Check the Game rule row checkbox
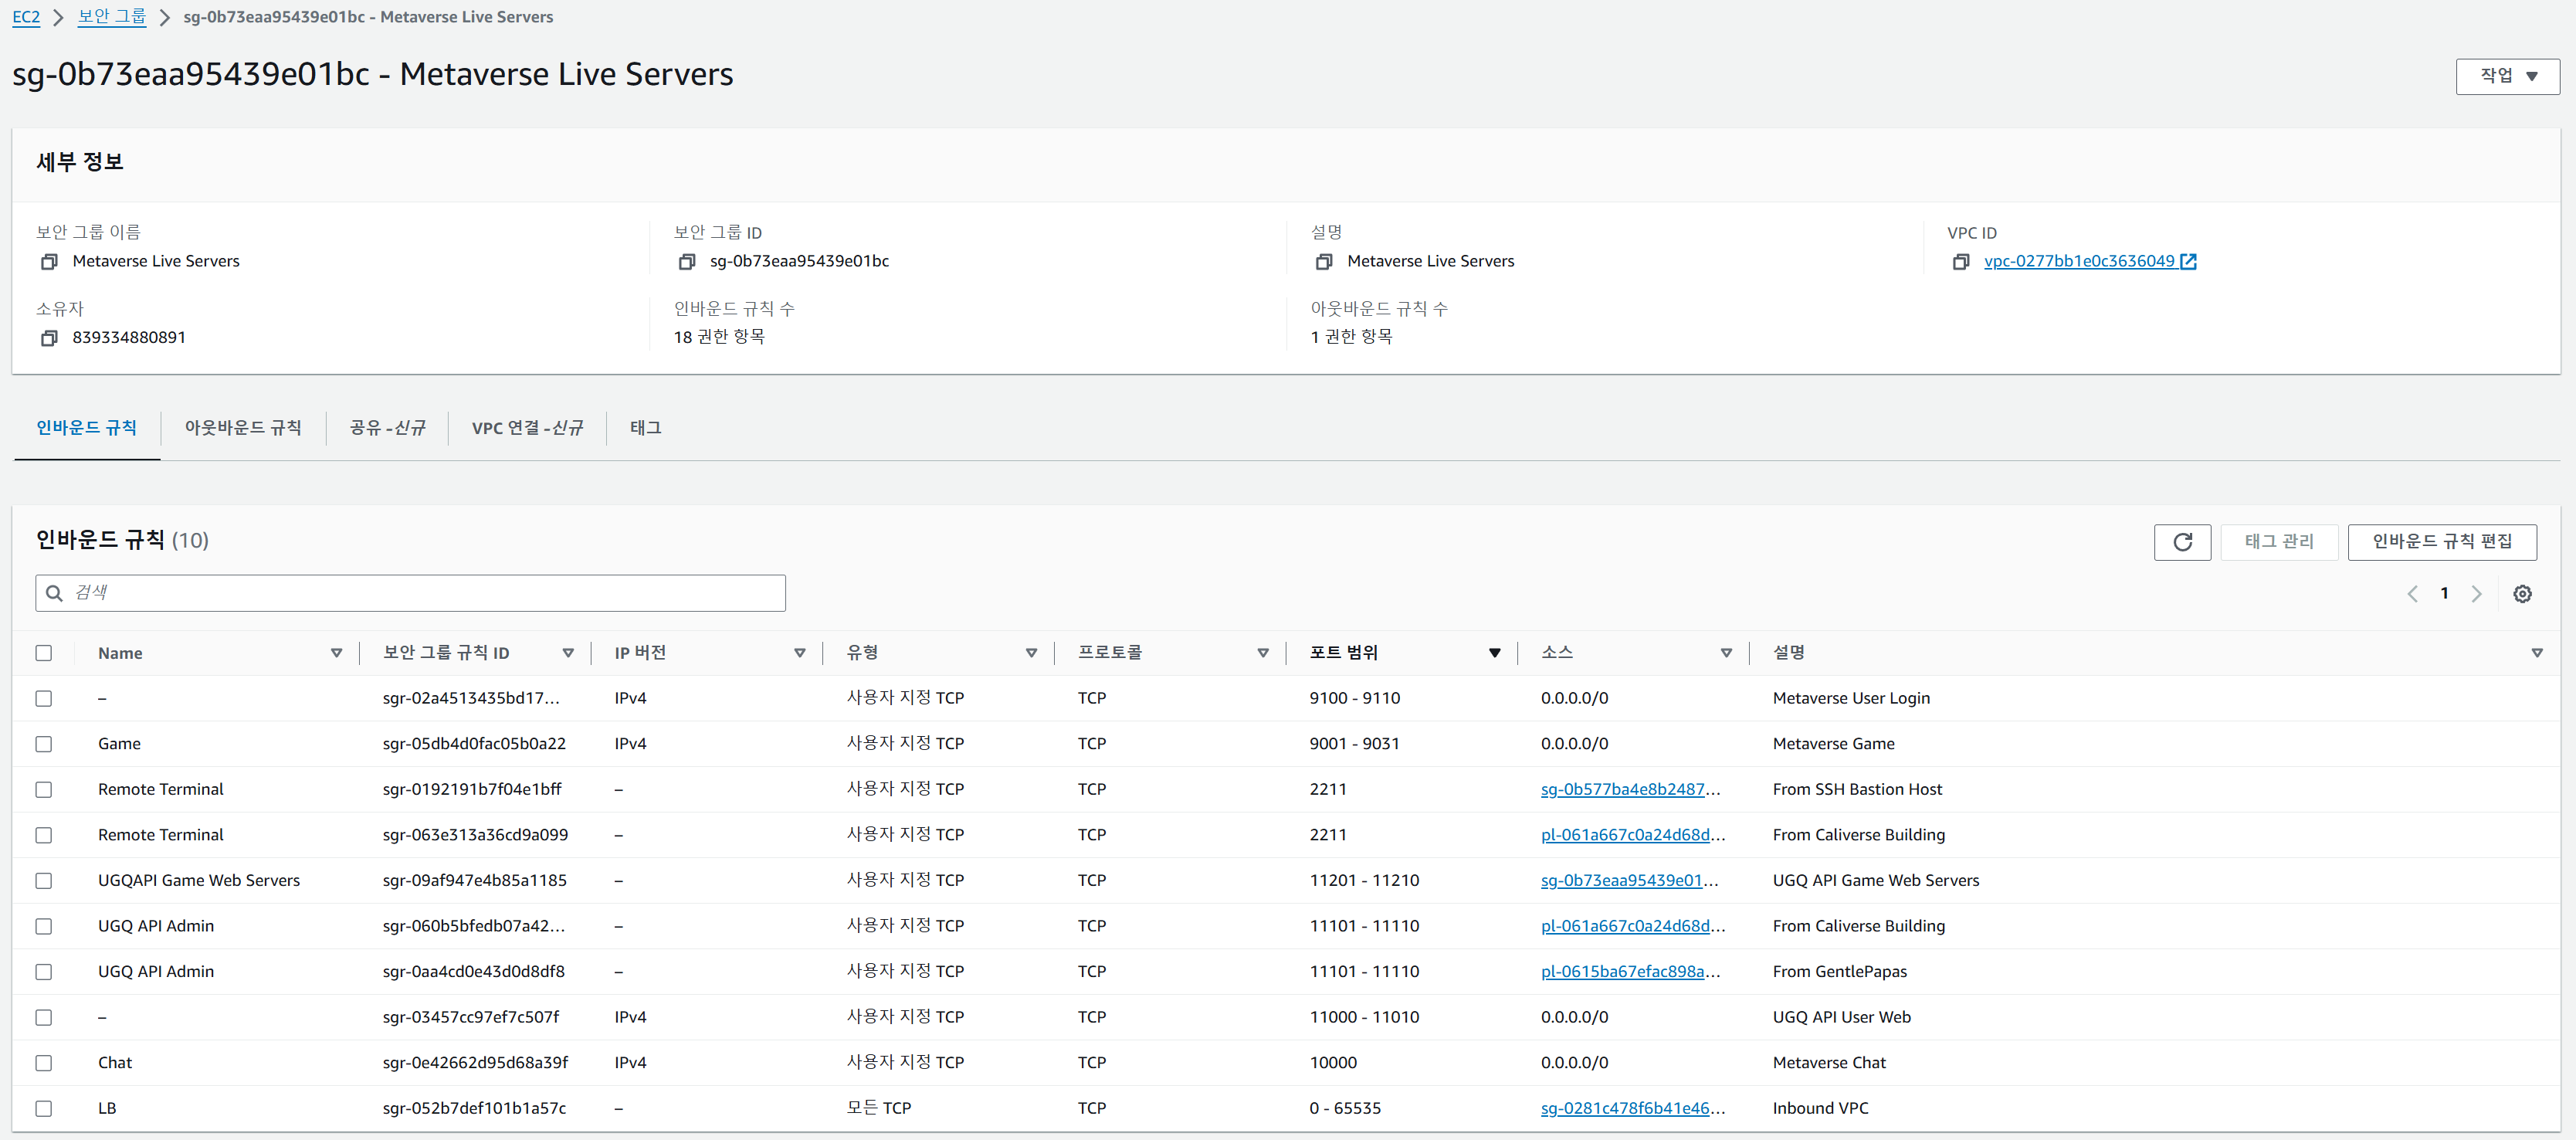The image size is (2576, 1140). [44, 744]
